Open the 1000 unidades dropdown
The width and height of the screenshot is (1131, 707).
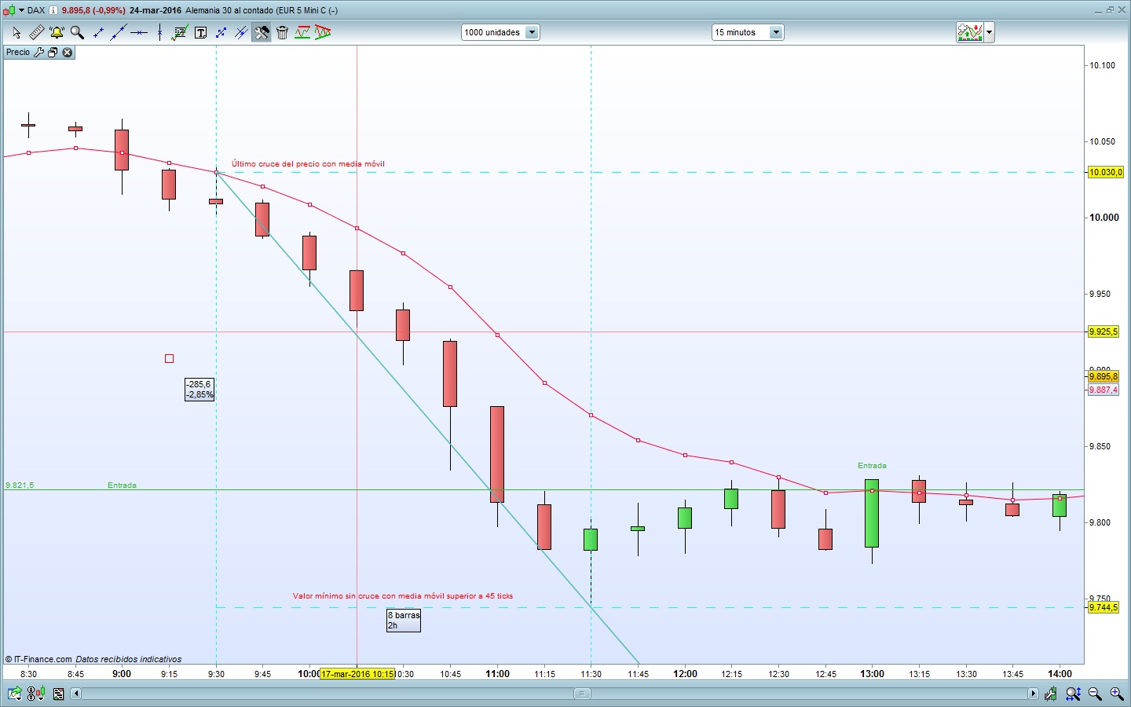point(500,32)
